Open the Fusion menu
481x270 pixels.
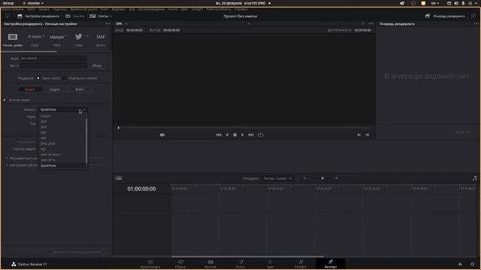(173, 10)
